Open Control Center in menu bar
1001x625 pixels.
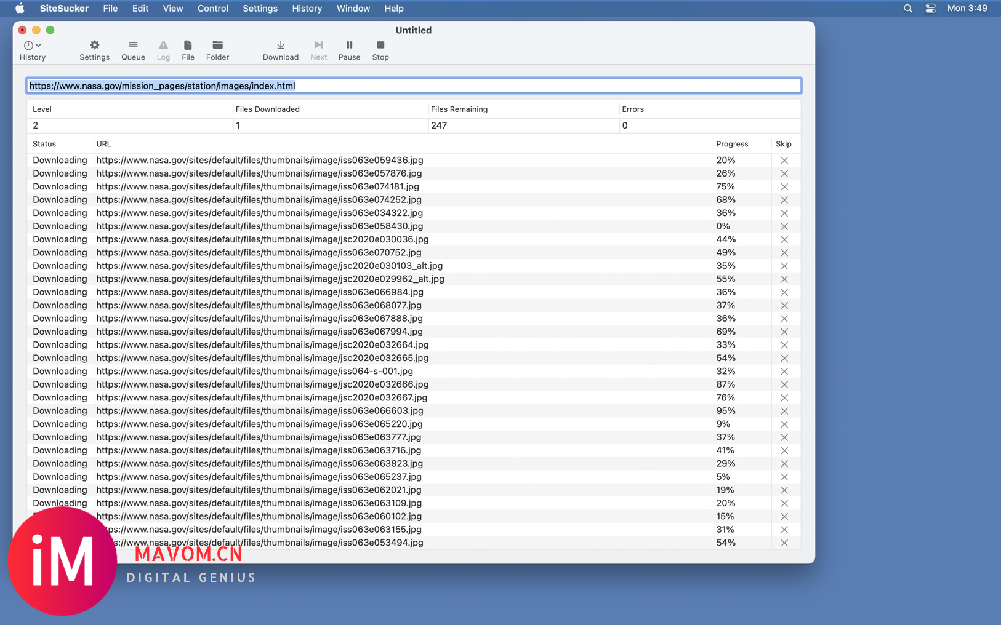(930, 9)
